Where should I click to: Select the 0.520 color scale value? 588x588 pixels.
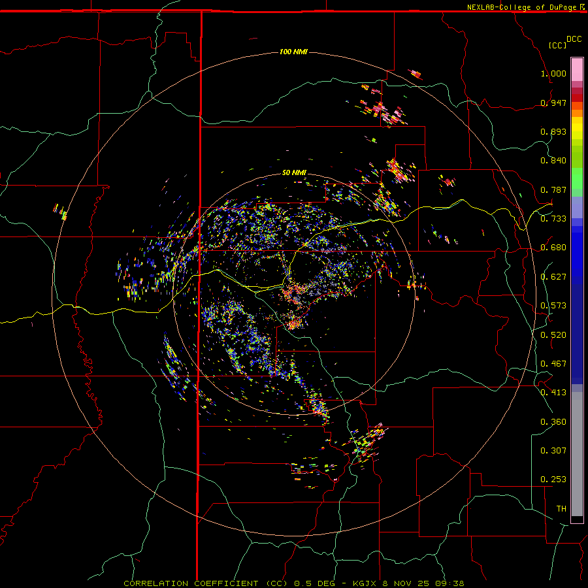tap(553, 335)
